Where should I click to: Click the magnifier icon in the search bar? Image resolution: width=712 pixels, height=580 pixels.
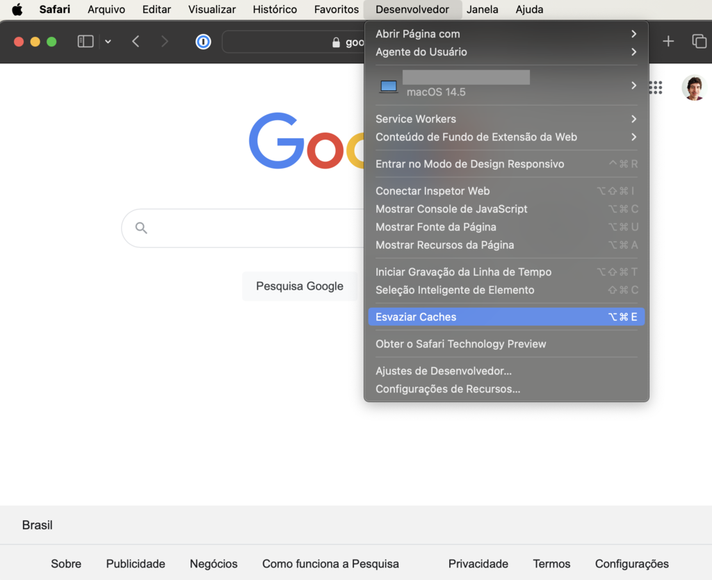tap(142, 228)
